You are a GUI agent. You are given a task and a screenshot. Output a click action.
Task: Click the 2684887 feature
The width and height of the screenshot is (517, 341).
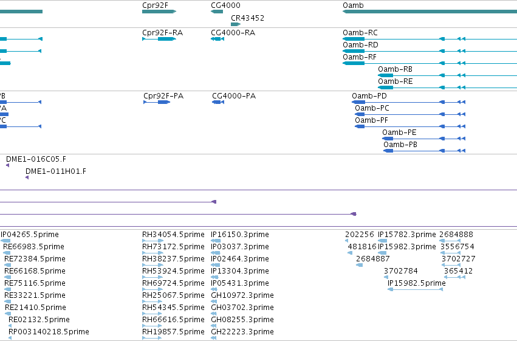click(x=360, y=265)
